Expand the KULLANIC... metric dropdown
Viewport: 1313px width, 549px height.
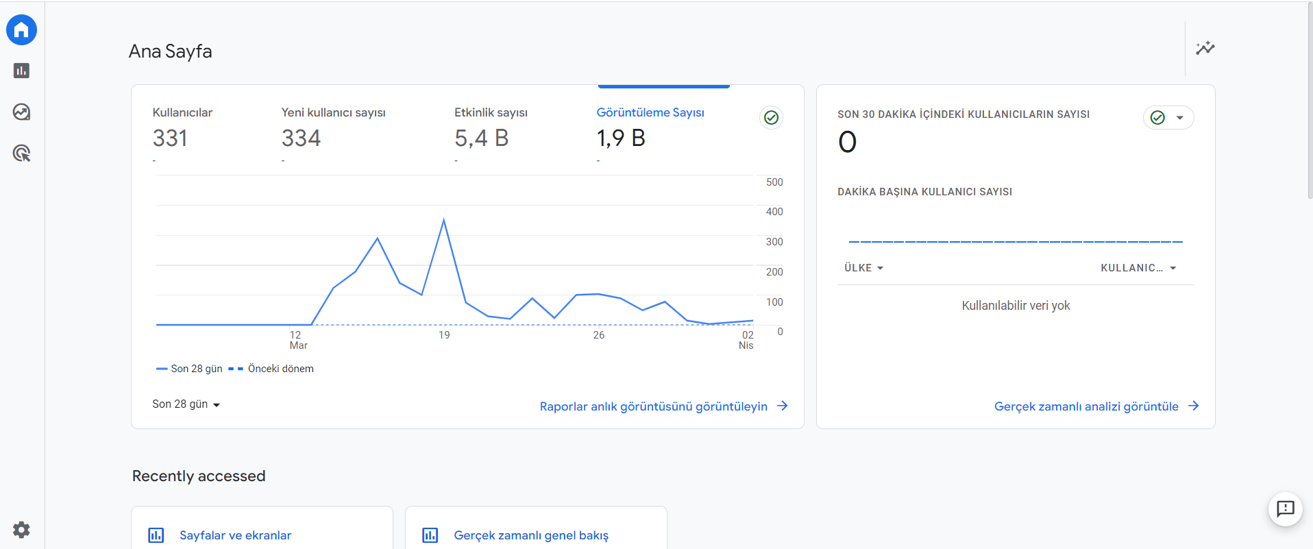[x=1138, y=268]
